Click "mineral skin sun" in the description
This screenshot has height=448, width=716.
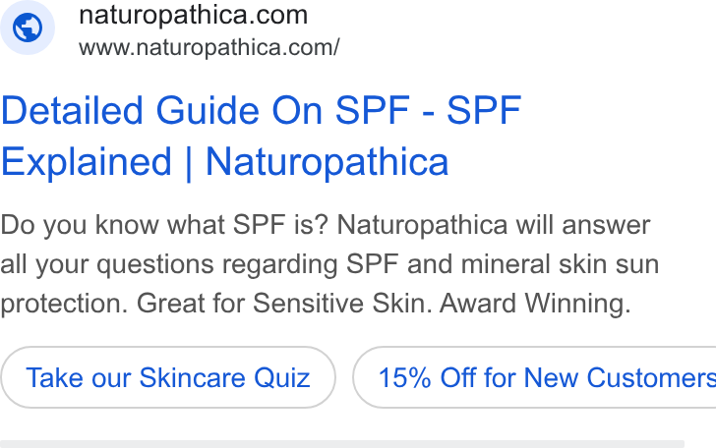(x=560, y=264)
